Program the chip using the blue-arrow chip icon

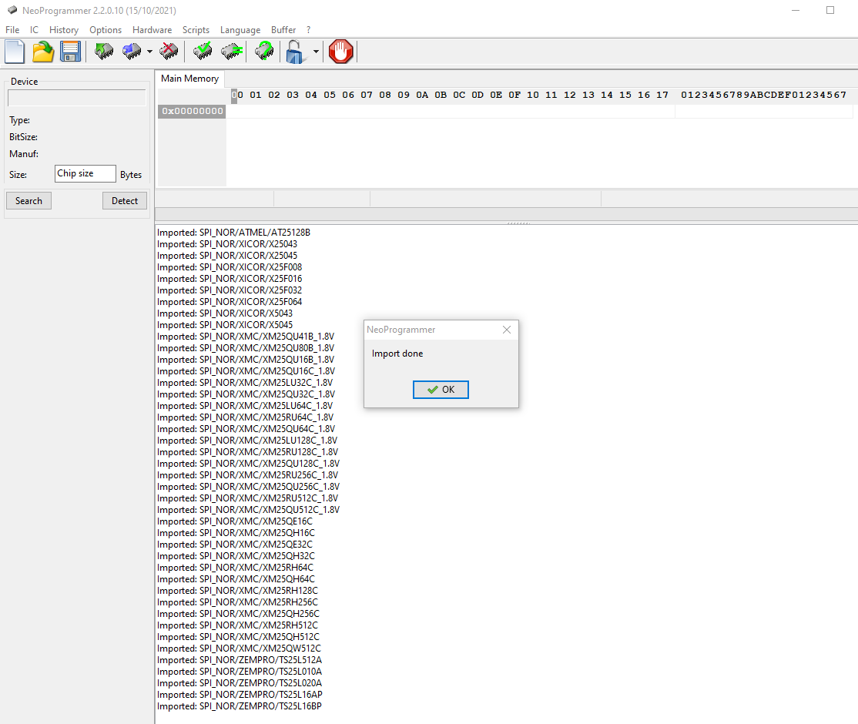pos(132,52)
